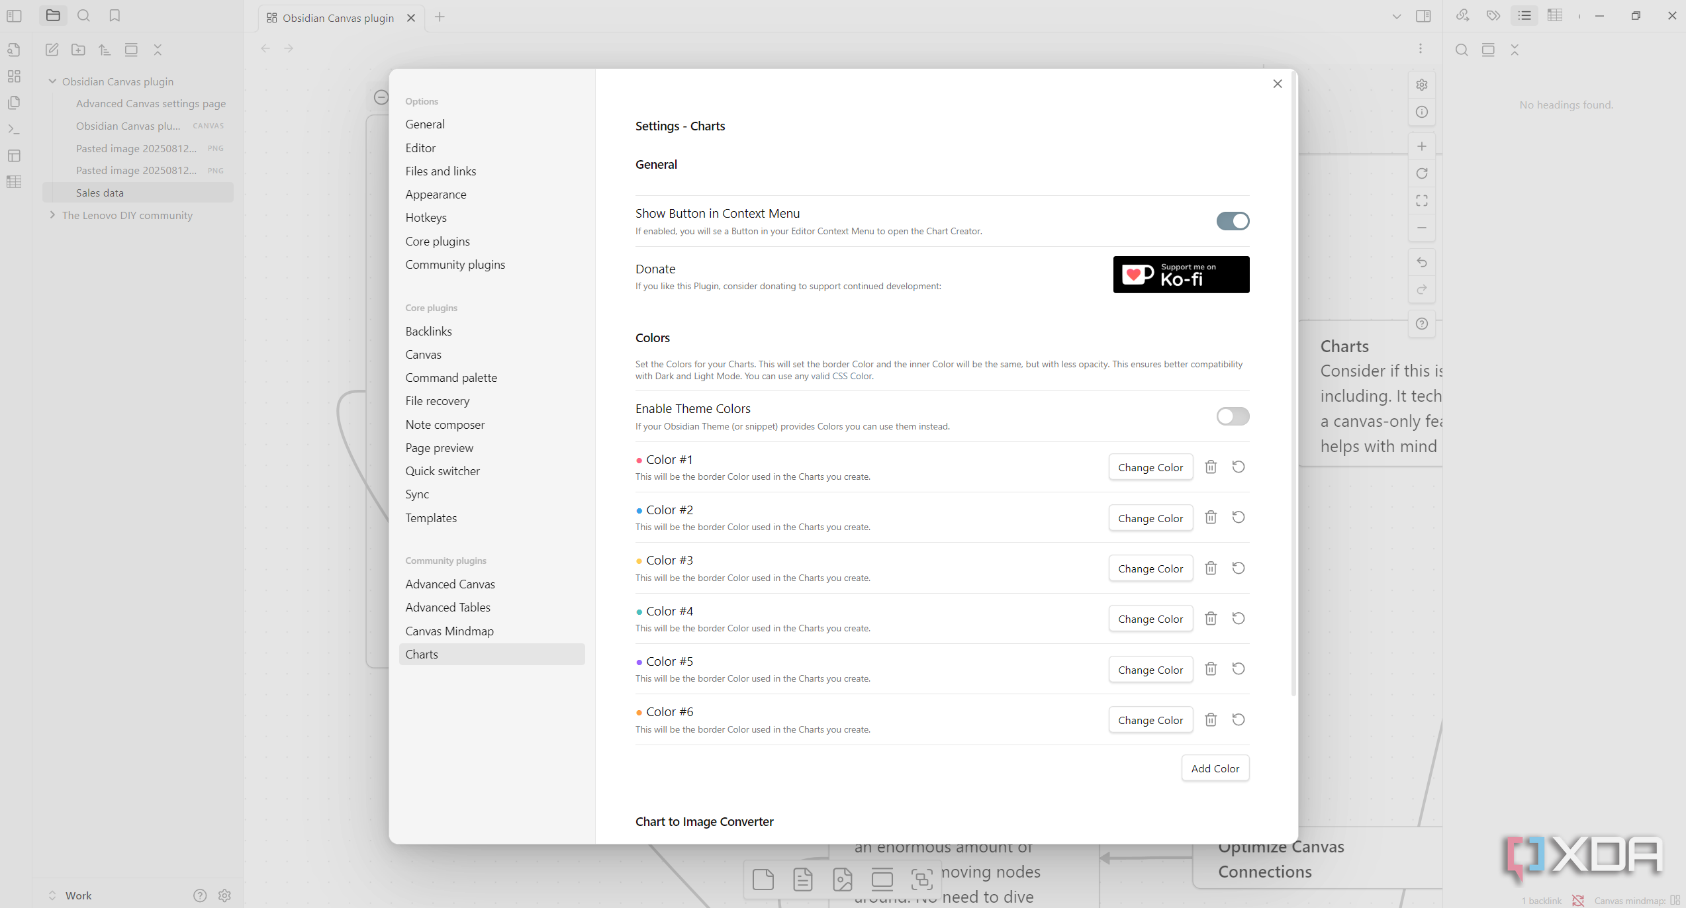The width and height of the screenshot is (1686, 908).
Task: Click canvas zoom to fit icon
Action: (1421, 201)
